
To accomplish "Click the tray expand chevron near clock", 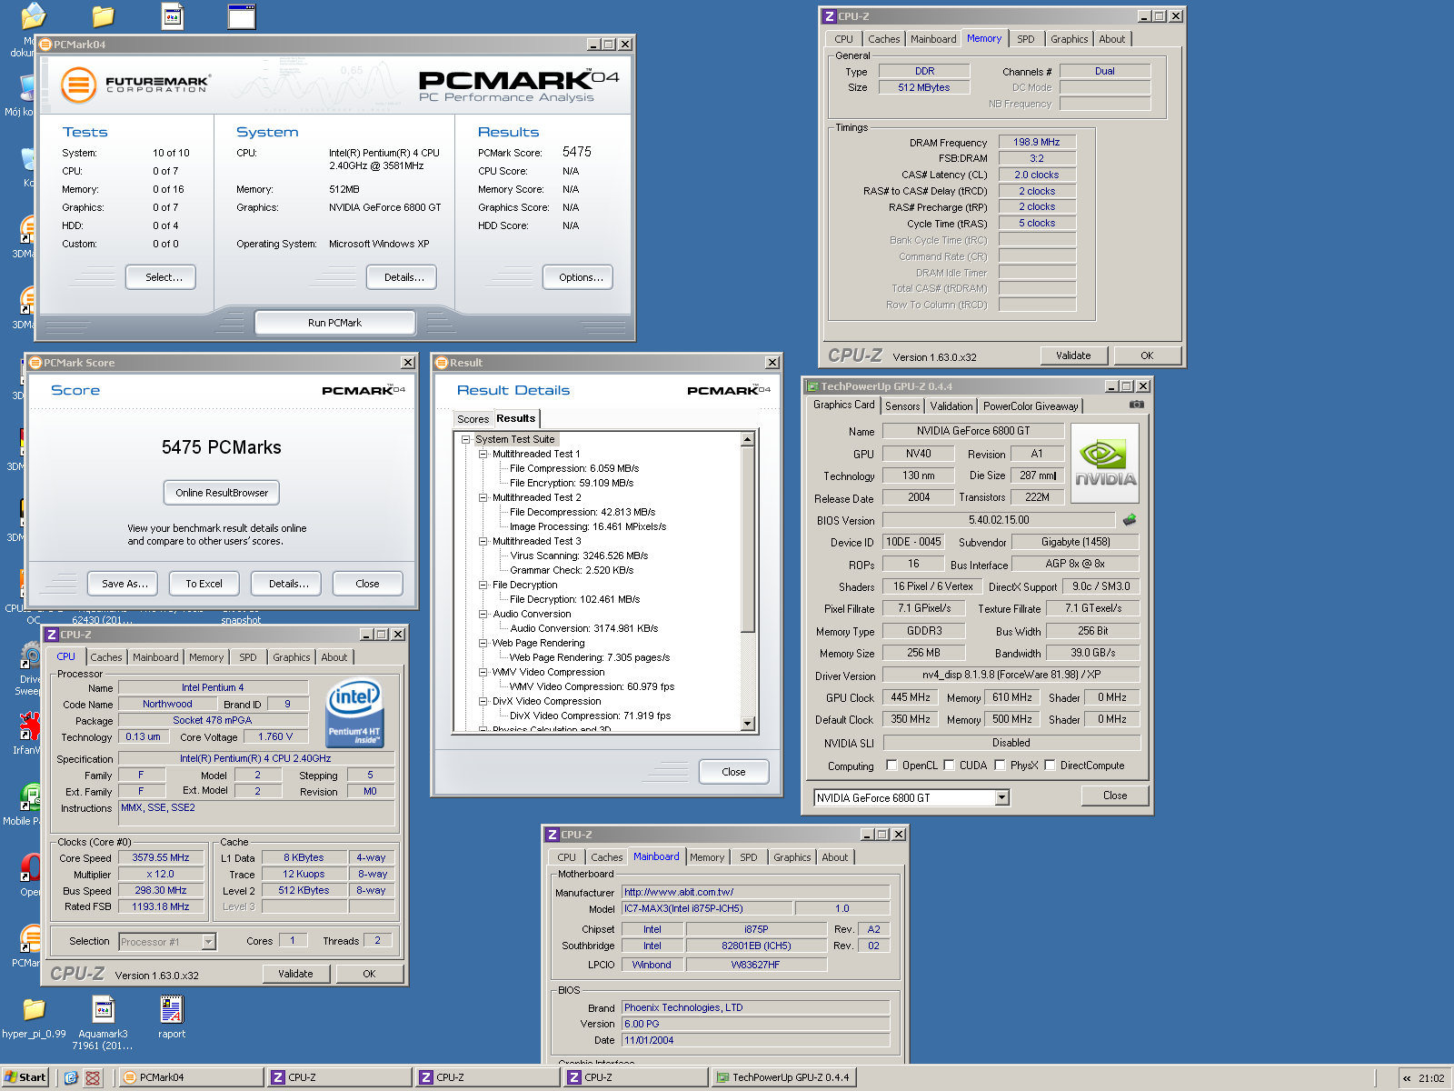I will [1407, 1078].
